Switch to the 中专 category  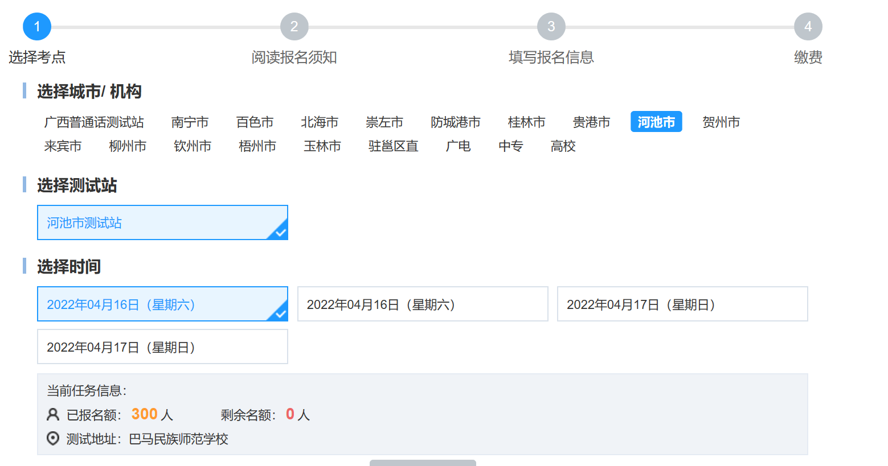coord(510,146)
